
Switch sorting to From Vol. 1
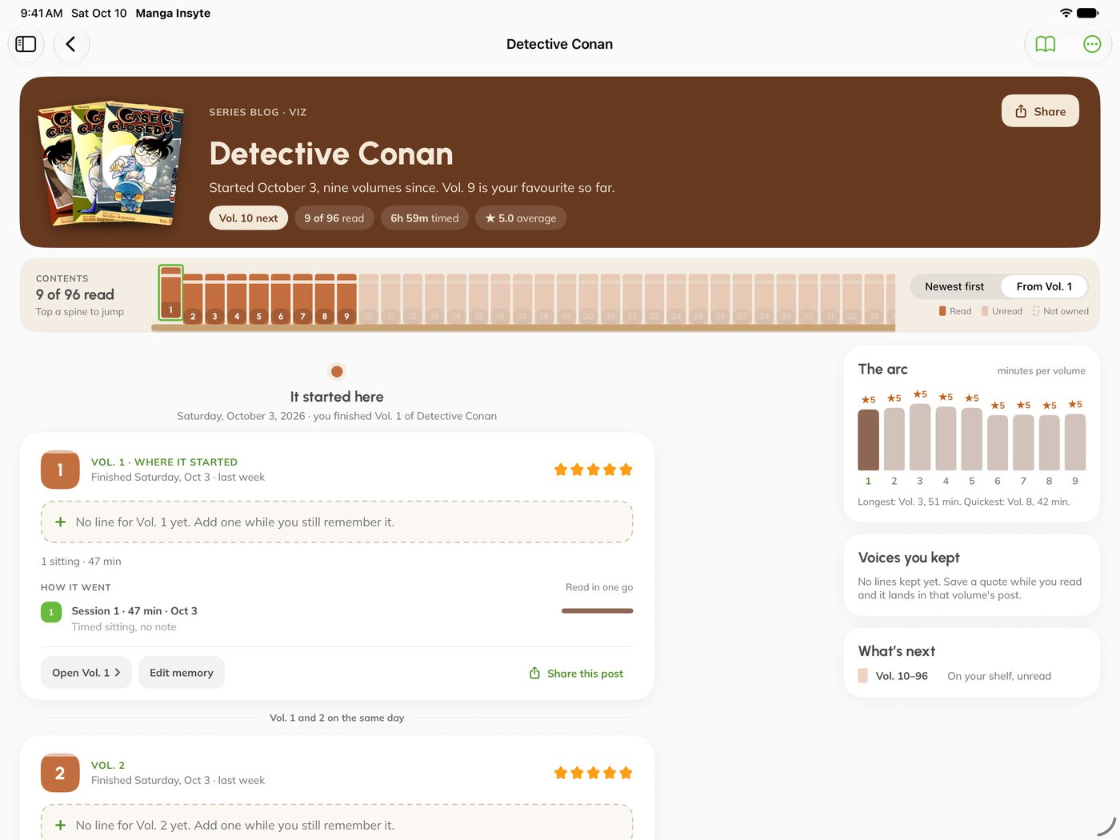point(1044,286)
